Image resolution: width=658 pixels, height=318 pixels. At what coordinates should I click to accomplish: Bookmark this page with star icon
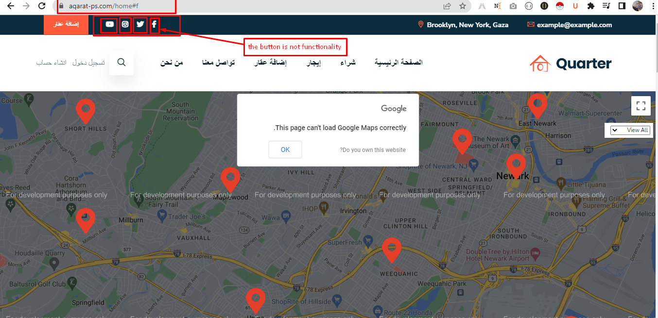[x=462, y=6]
